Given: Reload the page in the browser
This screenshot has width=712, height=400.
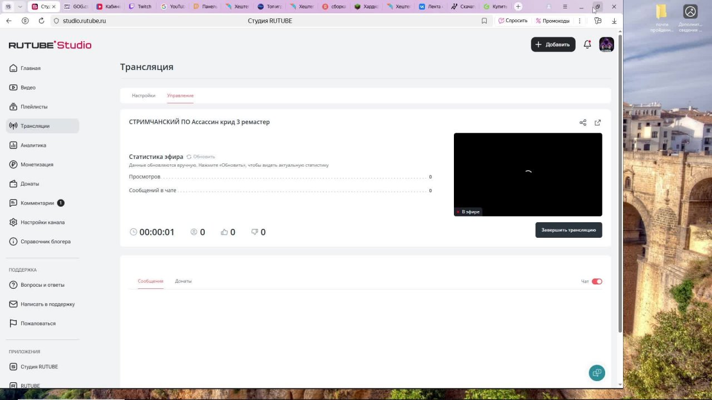Looking at the screenshot, I should [x=41, y=21].
